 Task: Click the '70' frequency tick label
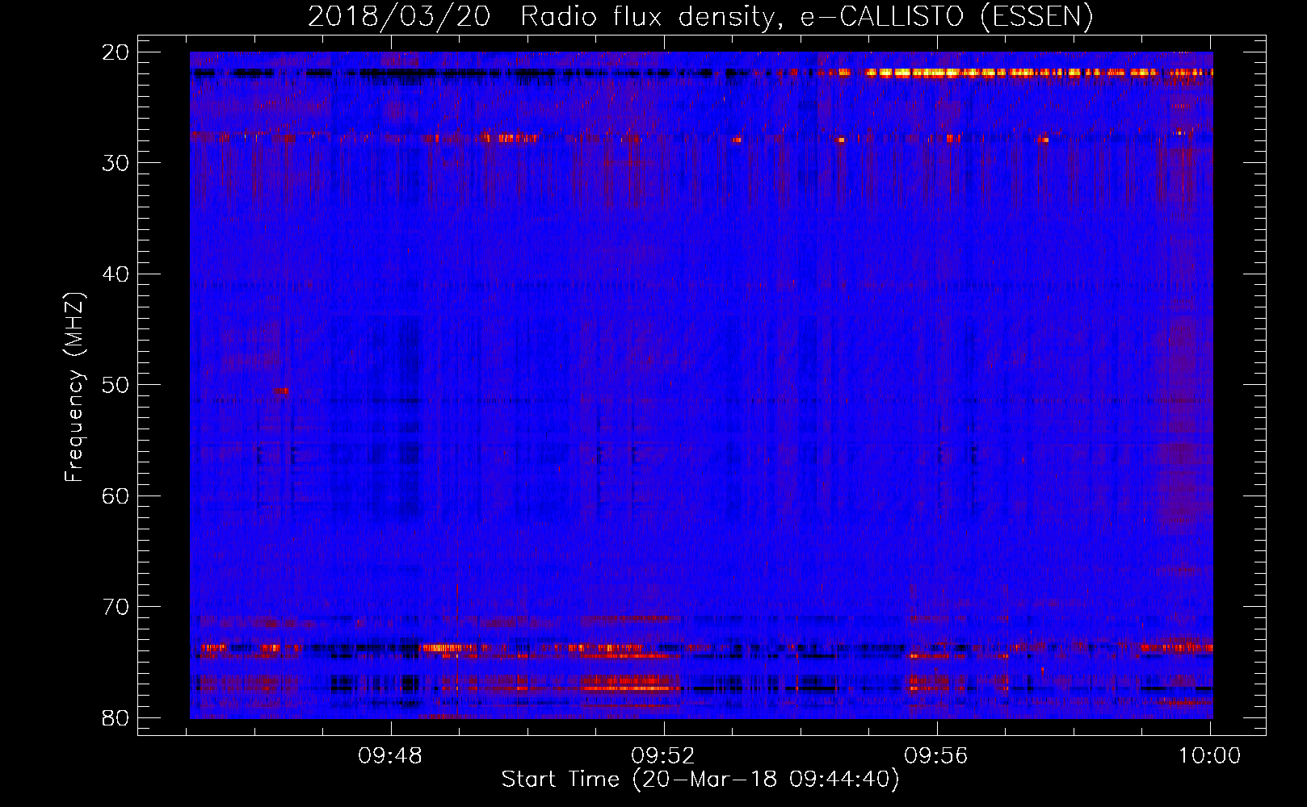[x=116, y=607]
